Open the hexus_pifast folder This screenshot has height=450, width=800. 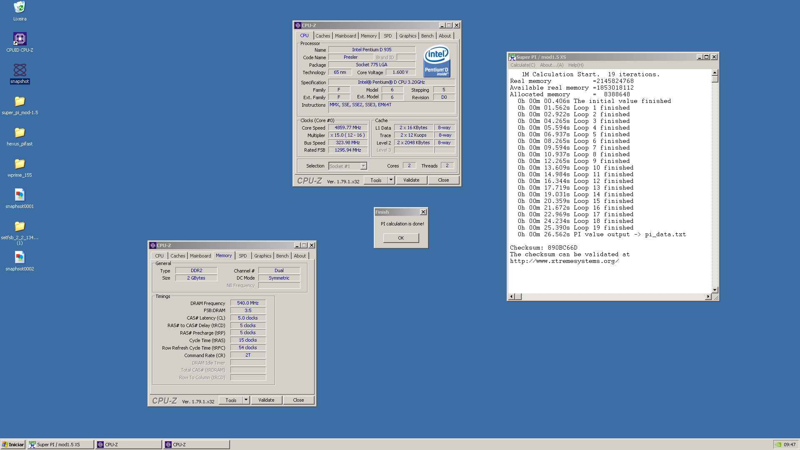20,132
